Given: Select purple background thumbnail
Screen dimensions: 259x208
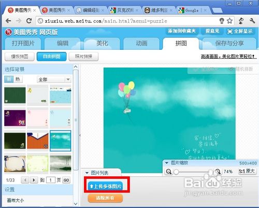Looking at the screenshot, I should [x=15, y=118].
